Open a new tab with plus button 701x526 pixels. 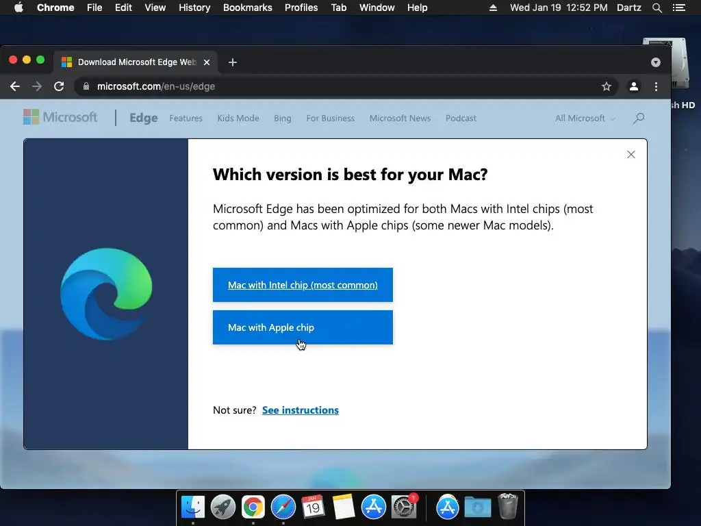point(233,62)
